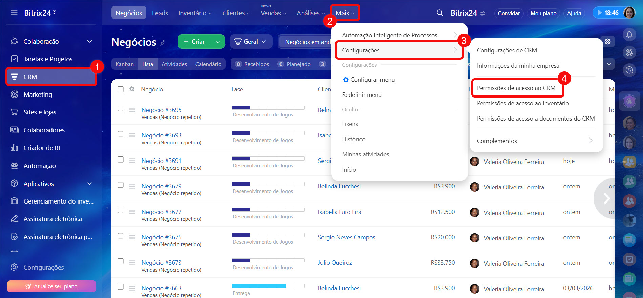Open the Negócio #3677 link
The width and height of the screenshot is (643, 298).
[161, 212]
